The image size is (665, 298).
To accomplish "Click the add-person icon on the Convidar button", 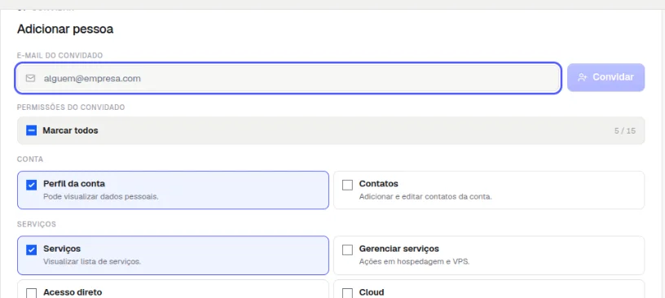I will point(583,77).
